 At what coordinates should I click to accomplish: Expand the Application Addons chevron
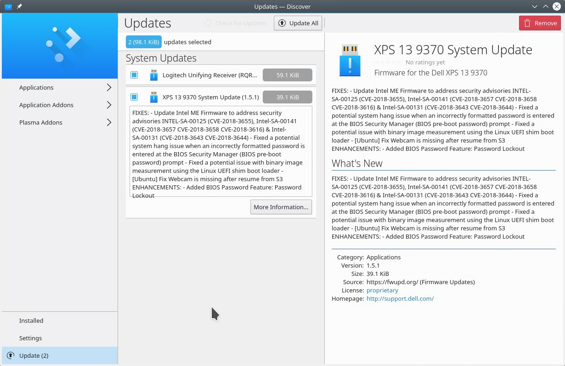point(109,105)
